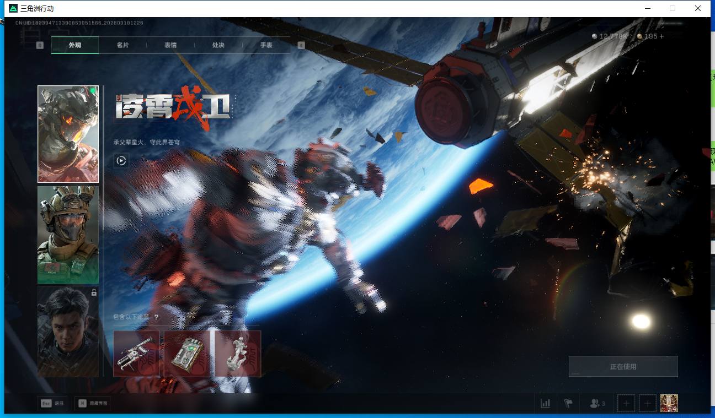Switch to the 外观 tab
715x418 pixels.
[x=75, y=45]
